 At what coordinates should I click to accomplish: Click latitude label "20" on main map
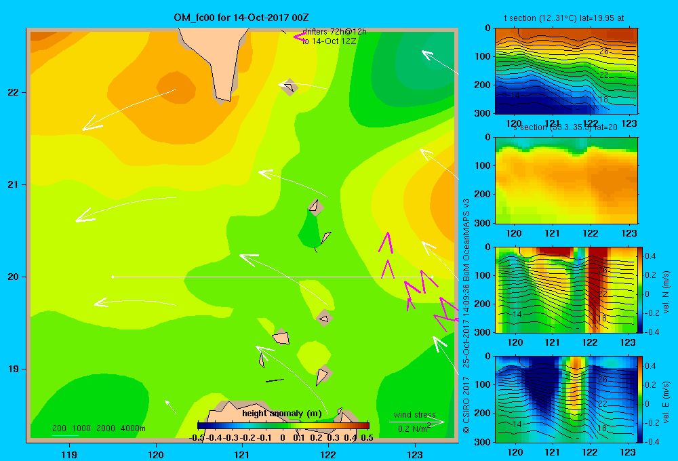pyautogui.click(x=14, y=277)
